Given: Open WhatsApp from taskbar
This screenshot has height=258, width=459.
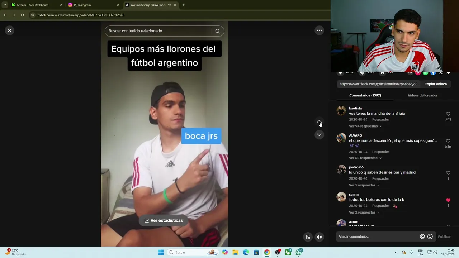Looking at the screenshot, I should click(299, 252).
